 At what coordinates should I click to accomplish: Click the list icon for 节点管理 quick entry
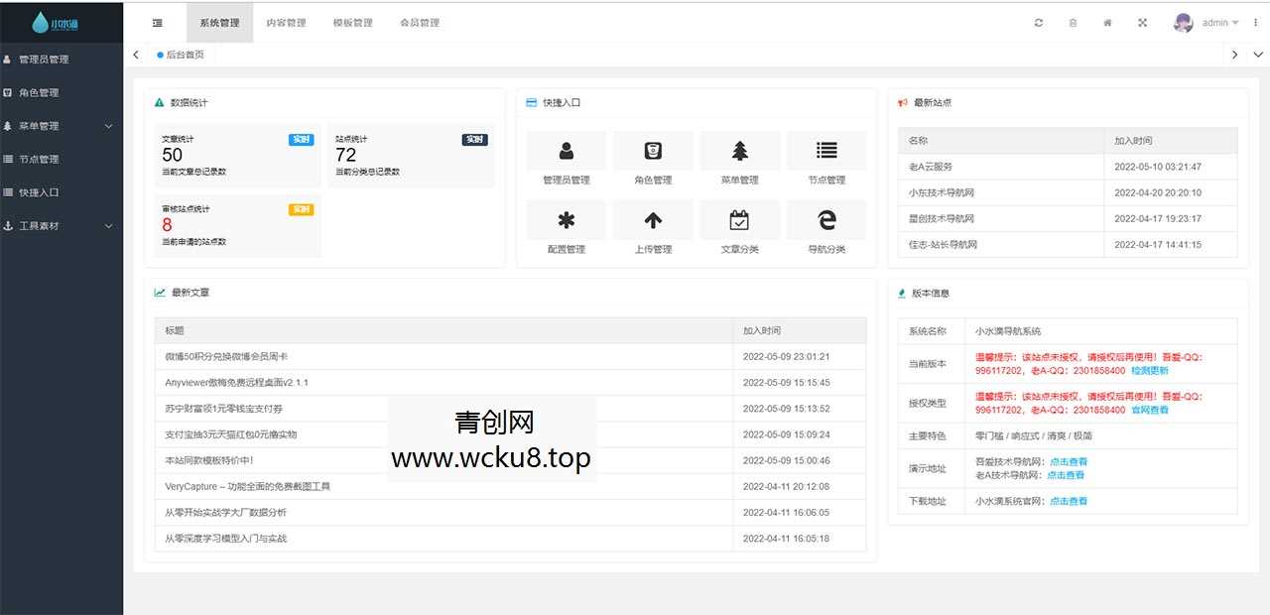tap(826, 150)
